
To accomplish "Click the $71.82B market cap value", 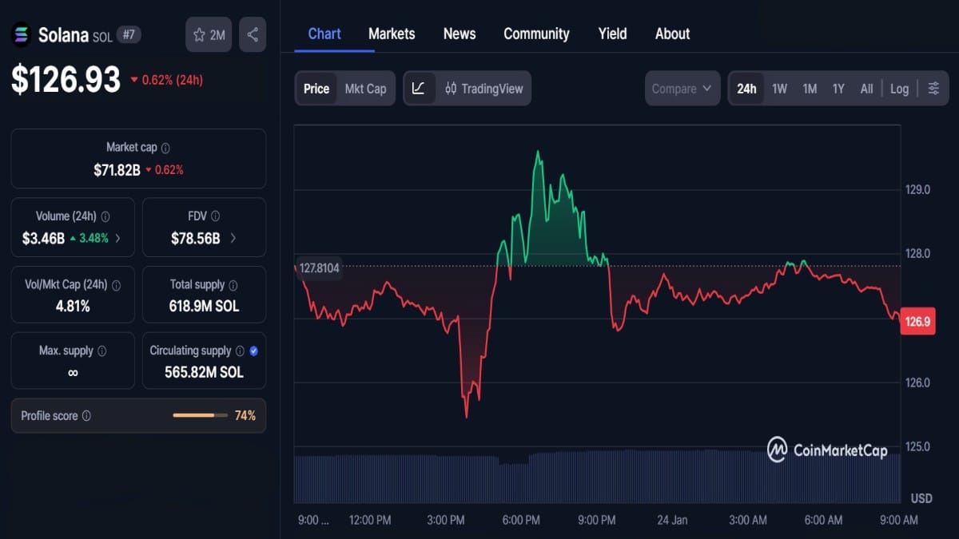I will tap(117, 169).
